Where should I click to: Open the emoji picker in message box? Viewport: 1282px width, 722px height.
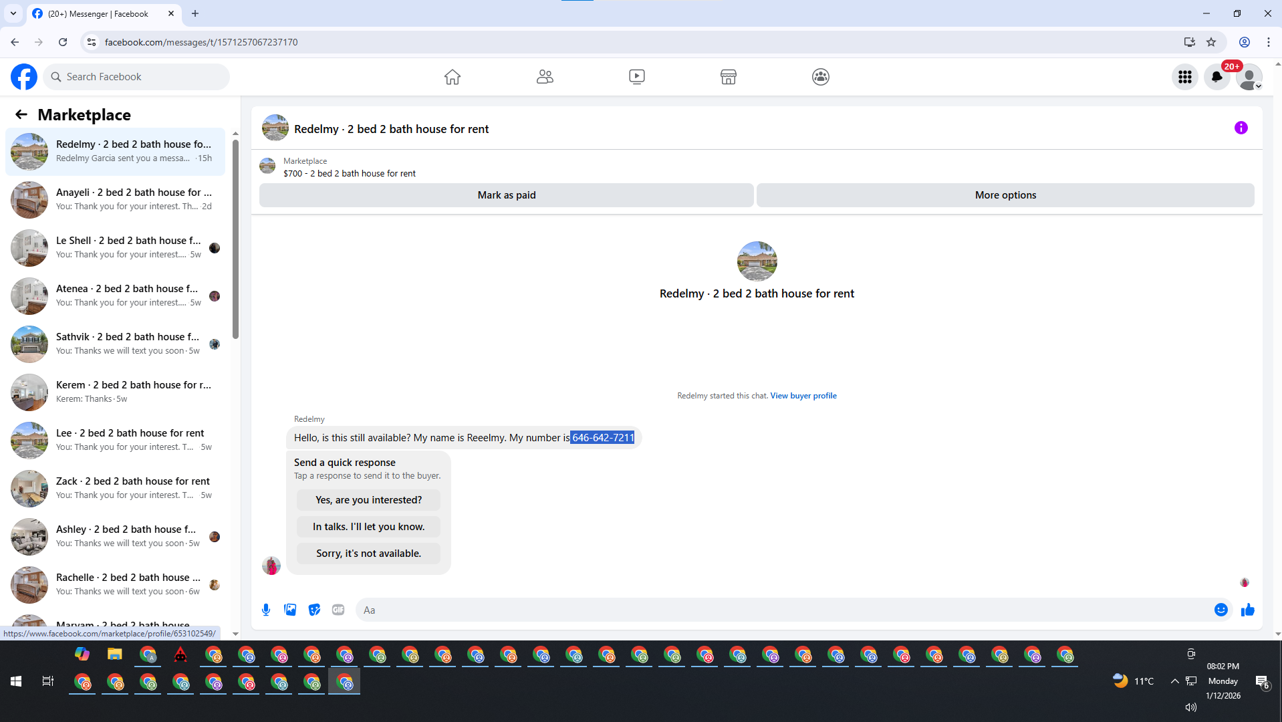[x=1221, y=610]
